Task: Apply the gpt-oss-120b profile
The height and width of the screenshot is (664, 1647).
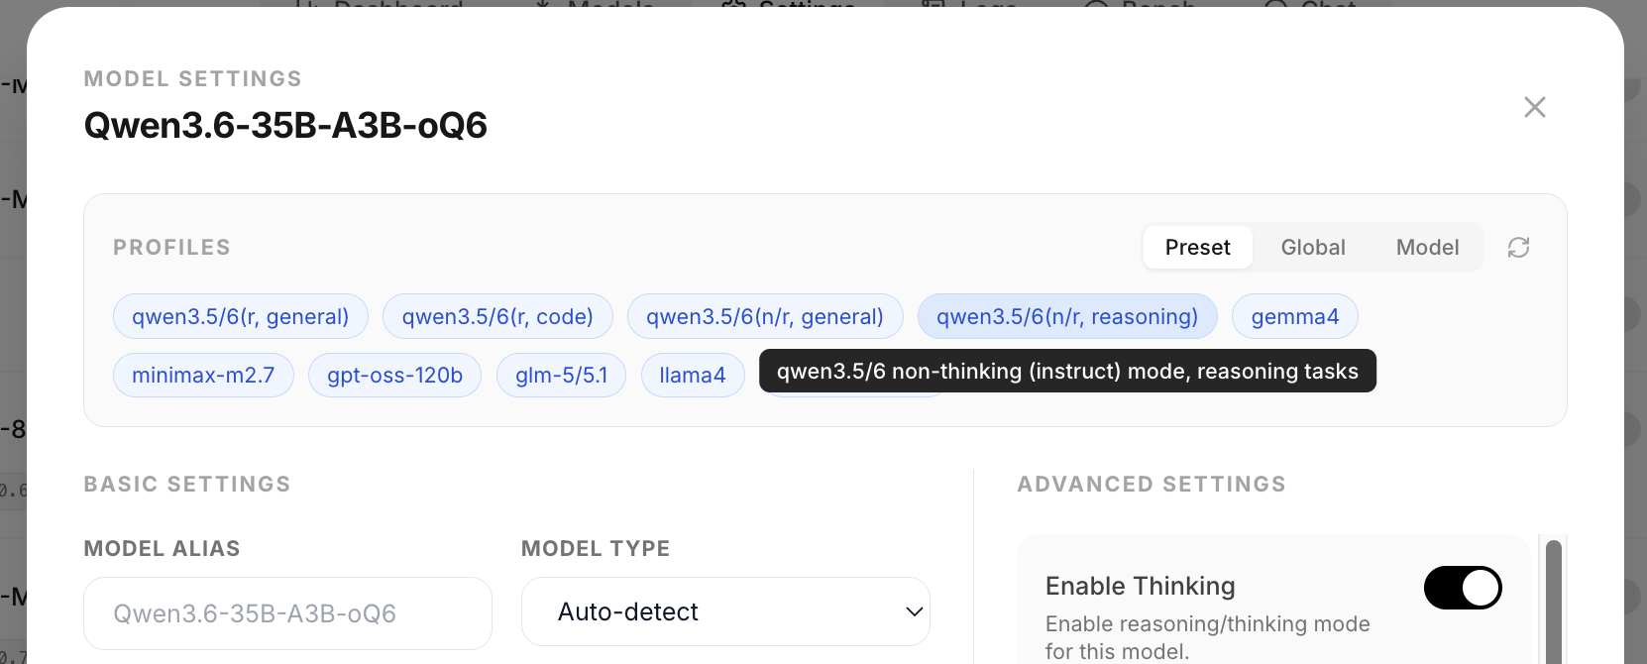Action: coord(394,376)
